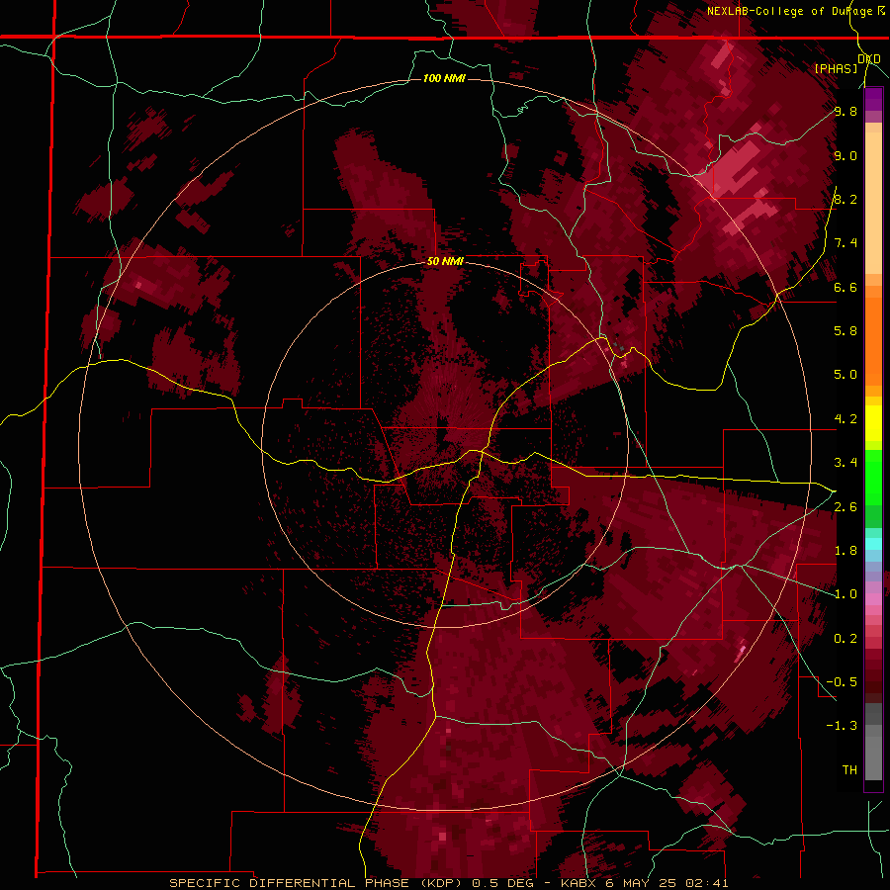Viewport: 890px width, 890px height.
Task: Click the 2.6 value on the color scale
Action: coord(845,506)
